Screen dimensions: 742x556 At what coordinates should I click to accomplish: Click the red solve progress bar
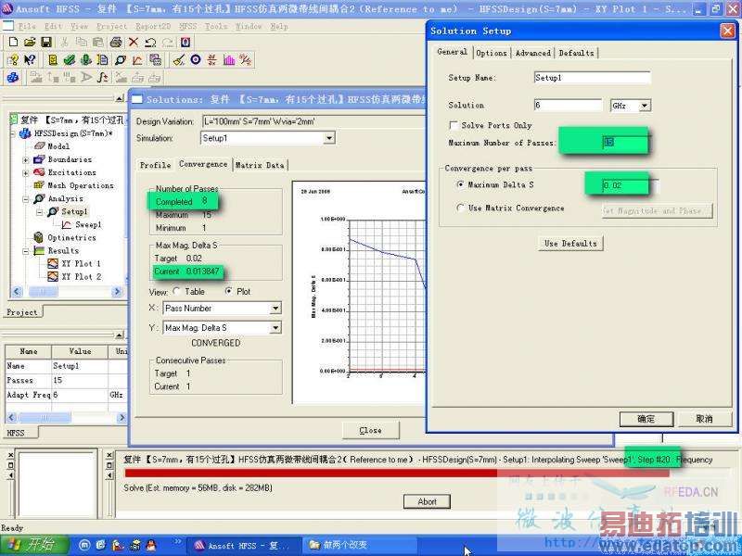click(x=397, y=474)
